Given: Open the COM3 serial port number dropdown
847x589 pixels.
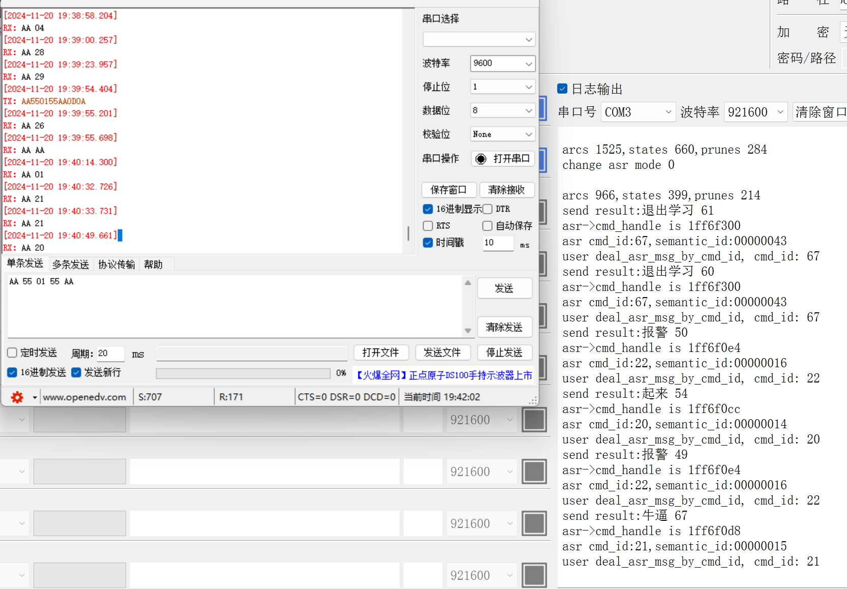Looking at the screenshot, I should click(638, 112).
